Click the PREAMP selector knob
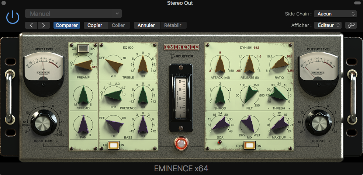 point(83,65)
